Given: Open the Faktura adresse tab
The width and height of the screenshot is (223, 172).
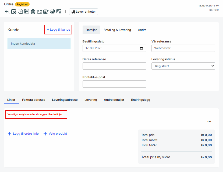Looking at the screenshot, I should (x=34, y=100).
